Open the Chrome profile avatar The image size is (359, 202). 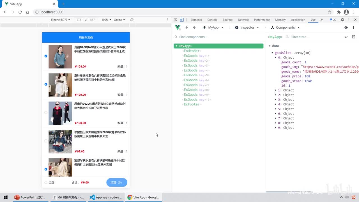pyautogui.click(x=346, y=12)
